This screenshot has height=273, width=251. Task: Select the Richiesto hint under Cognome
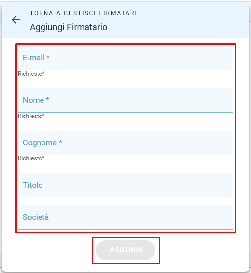click(31, 158)
